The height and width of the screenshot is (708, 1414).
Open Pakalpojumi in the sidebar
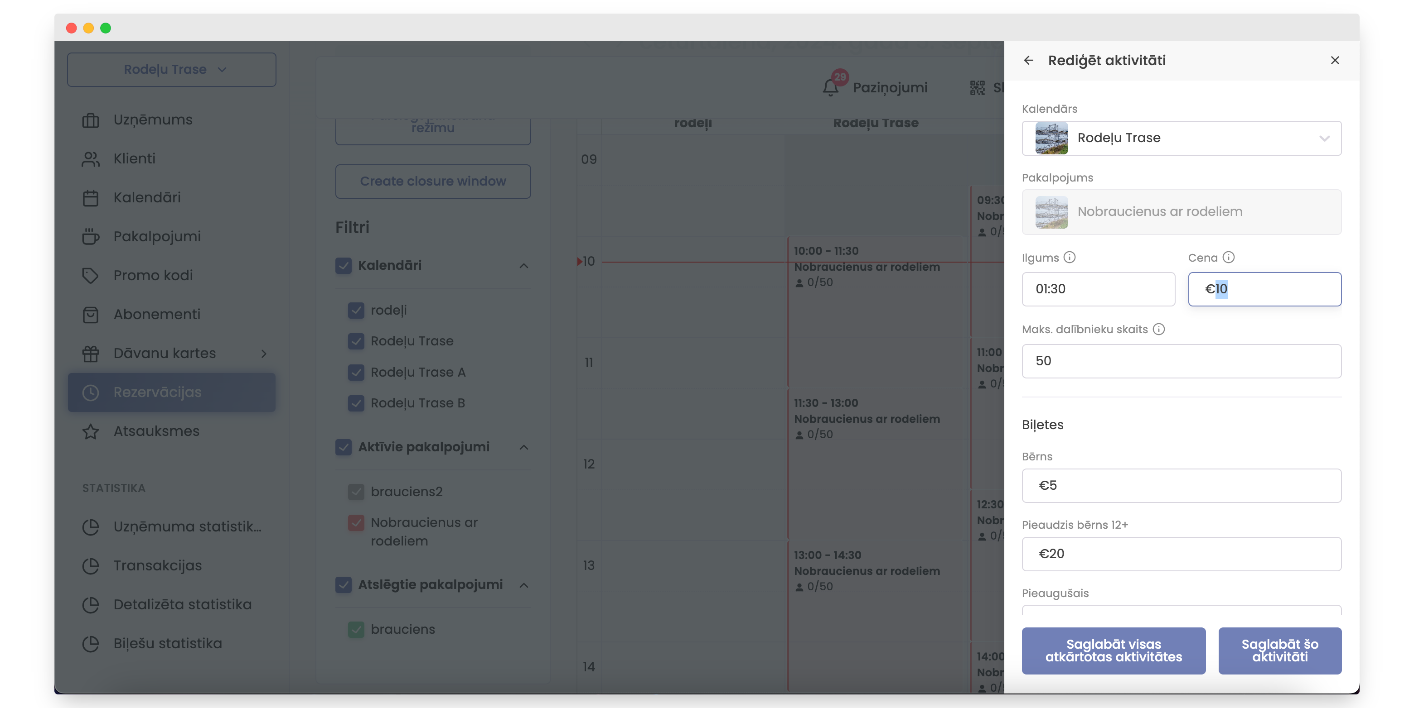point(156,236)
